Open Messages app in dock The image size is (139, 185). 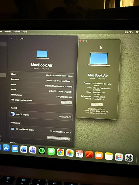point(51,152)
